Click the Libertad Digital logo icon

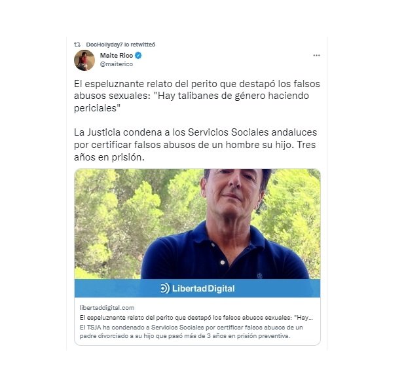click(164, 288)
